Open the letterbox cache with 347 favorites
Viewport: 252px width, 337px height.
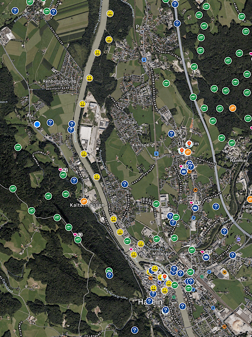click(x=195, y=208)
